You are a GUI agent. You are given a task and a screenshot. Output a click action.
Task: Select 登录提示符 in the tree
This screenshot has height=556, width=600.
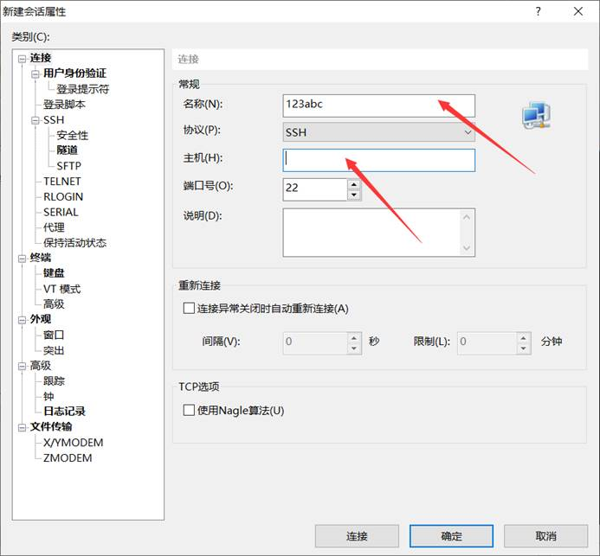(82, 89)
